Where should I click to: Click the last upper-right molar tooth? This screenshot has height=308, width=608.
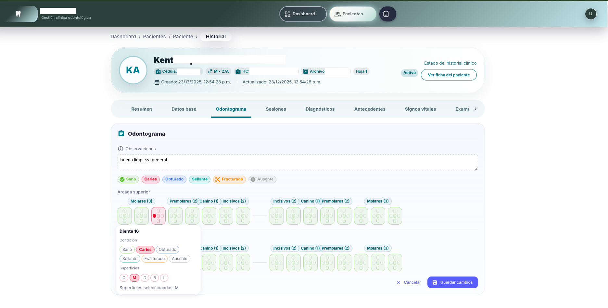395,216
